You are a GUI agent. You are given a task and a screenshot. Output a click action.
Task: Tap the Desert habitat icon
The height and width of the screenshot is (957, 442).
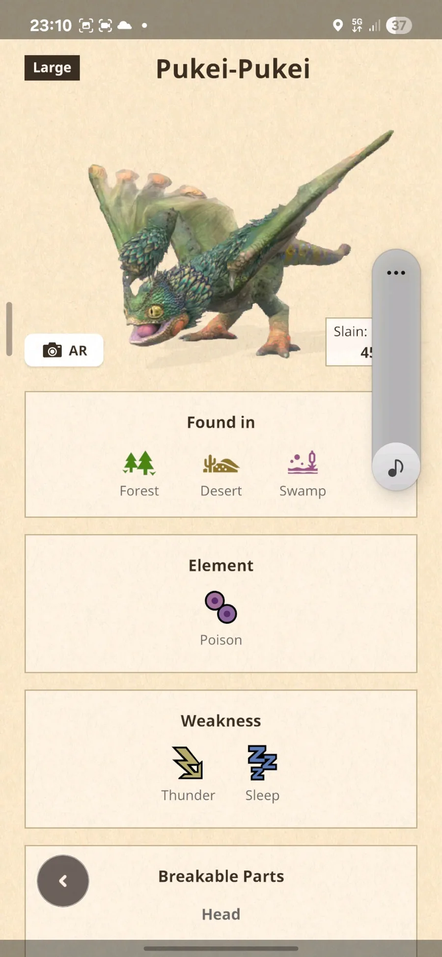click(221, 464)
